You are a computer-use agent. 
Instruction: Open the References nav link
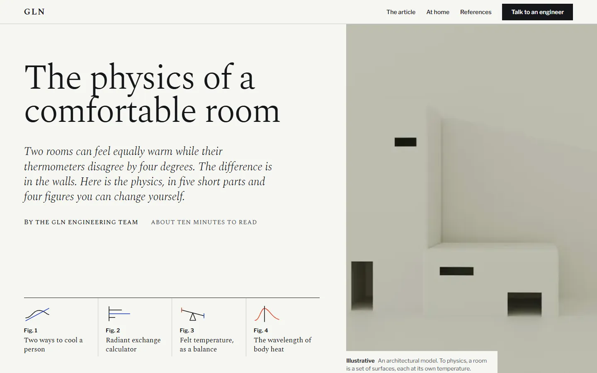coord(476,12)
